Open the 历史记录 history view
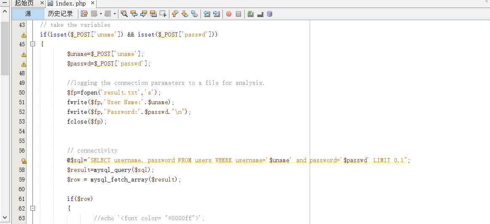This screenshot has width=490, height=224. pyautogui.click(x=60, y=14)
